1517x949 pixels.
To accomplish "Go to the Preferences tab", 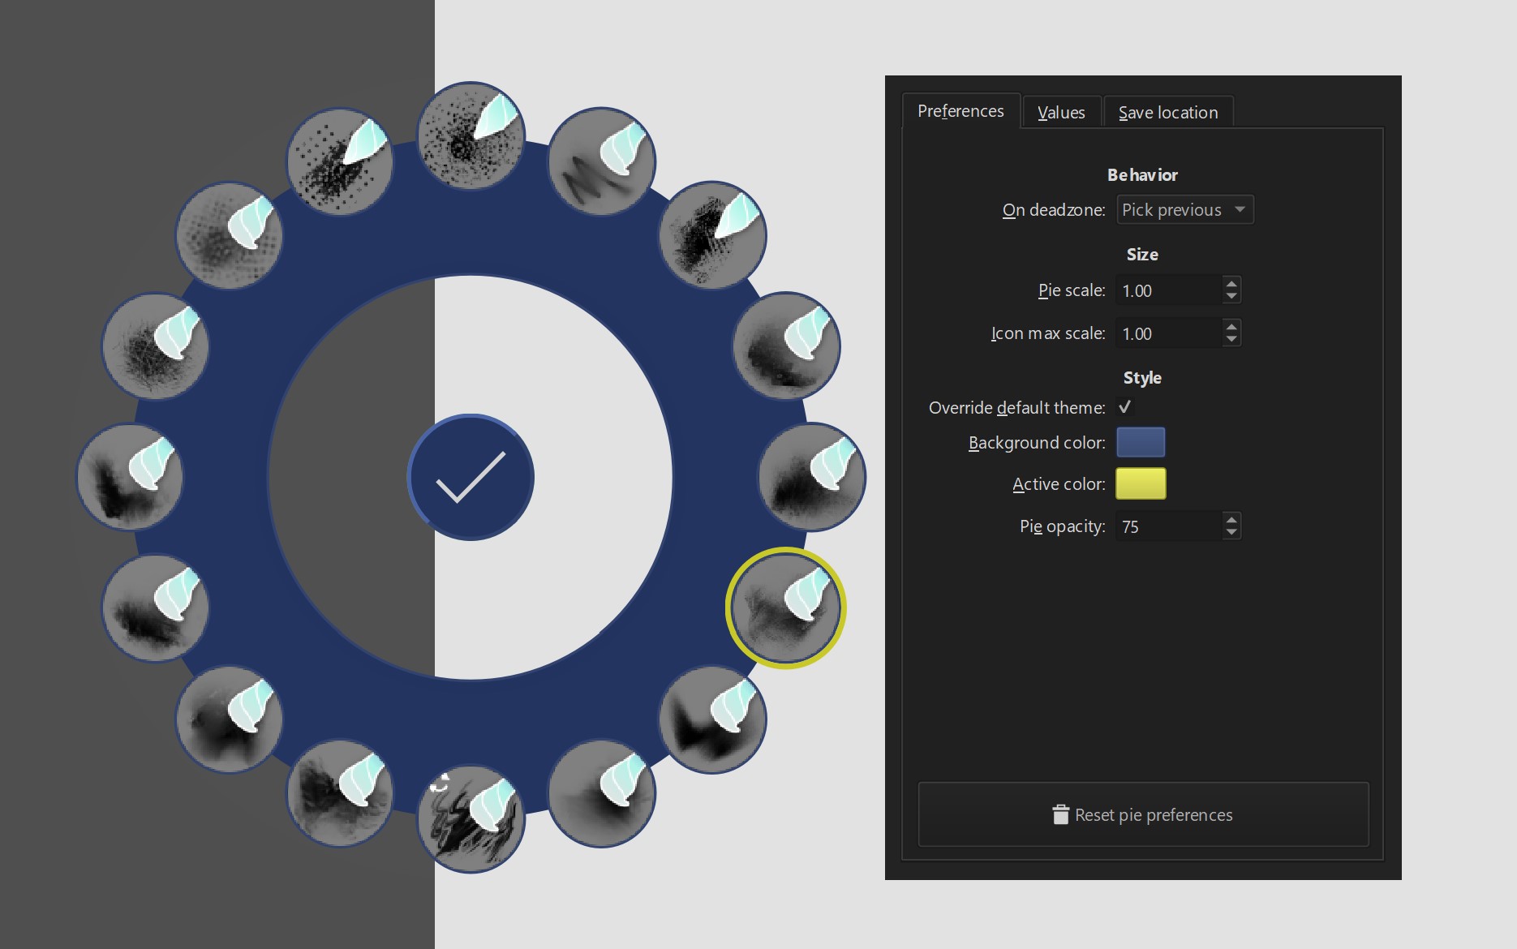I will [x=960, y=111].
